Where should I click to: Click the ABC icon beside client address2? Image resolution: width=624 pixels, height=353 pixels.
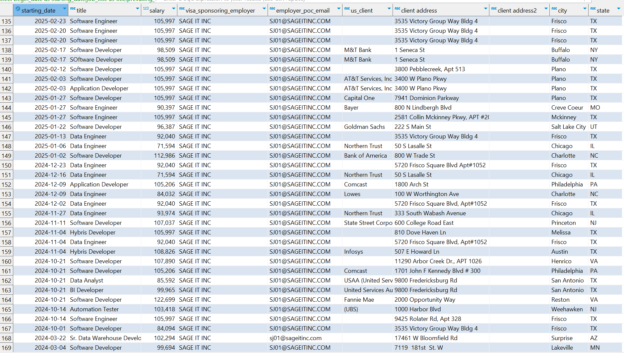coord(494,9)
